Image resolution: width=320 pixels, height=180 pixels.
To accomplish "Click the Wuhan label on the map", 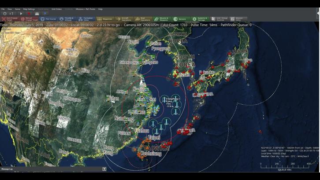I will [113, 99].
